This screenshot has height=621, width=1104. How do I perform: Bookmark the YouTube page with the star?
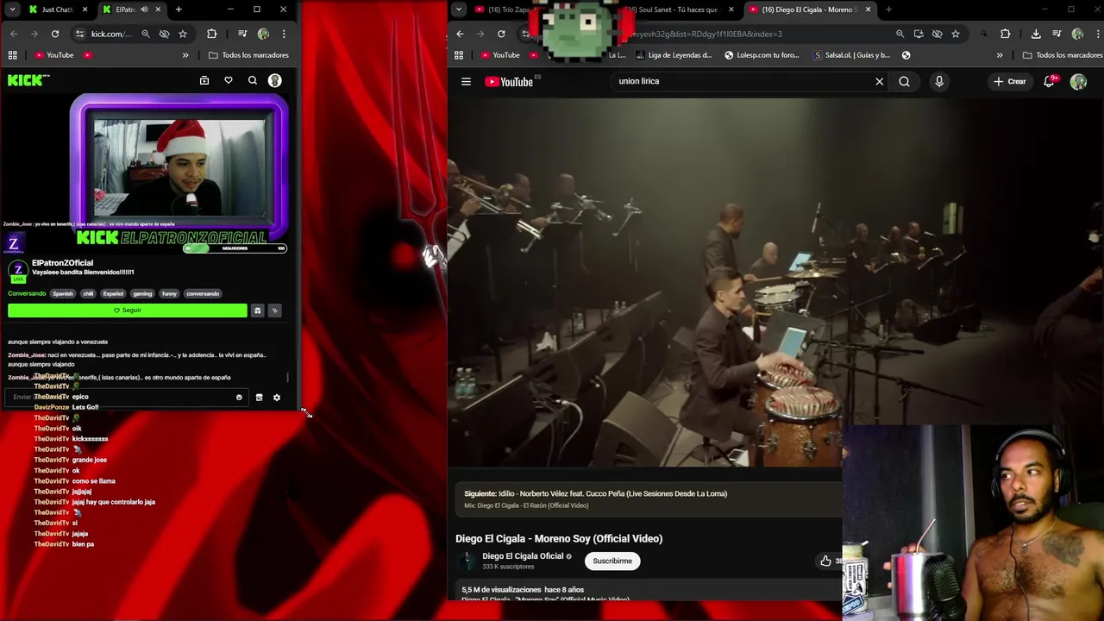coord(956,34)
